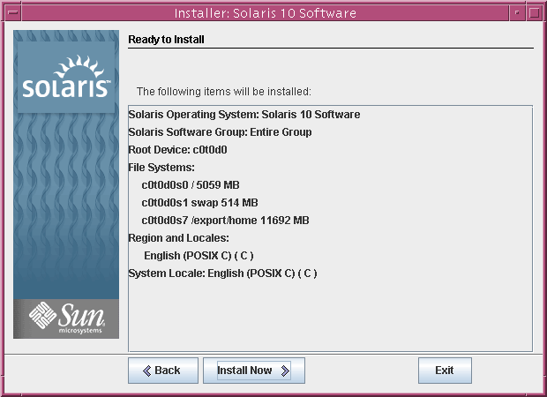Click the Installer: Solaris 10 Software title bar
547x397 pixels.
pyautogui.click(x=265, y=12)
